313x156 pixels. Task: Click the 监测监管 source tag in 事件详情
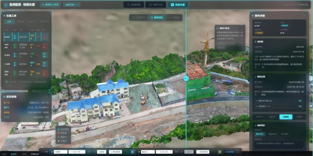285,26
